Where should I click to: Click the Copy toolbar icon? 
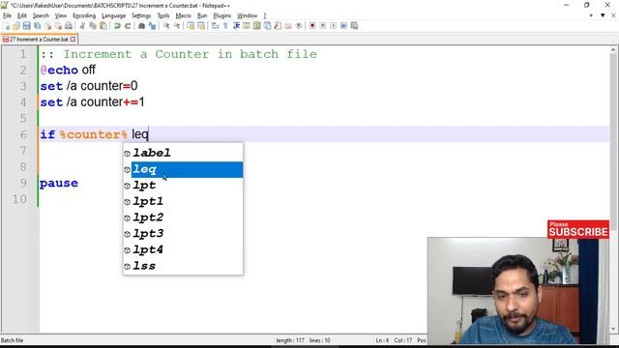pyautogui.click(x=93, y=26)
